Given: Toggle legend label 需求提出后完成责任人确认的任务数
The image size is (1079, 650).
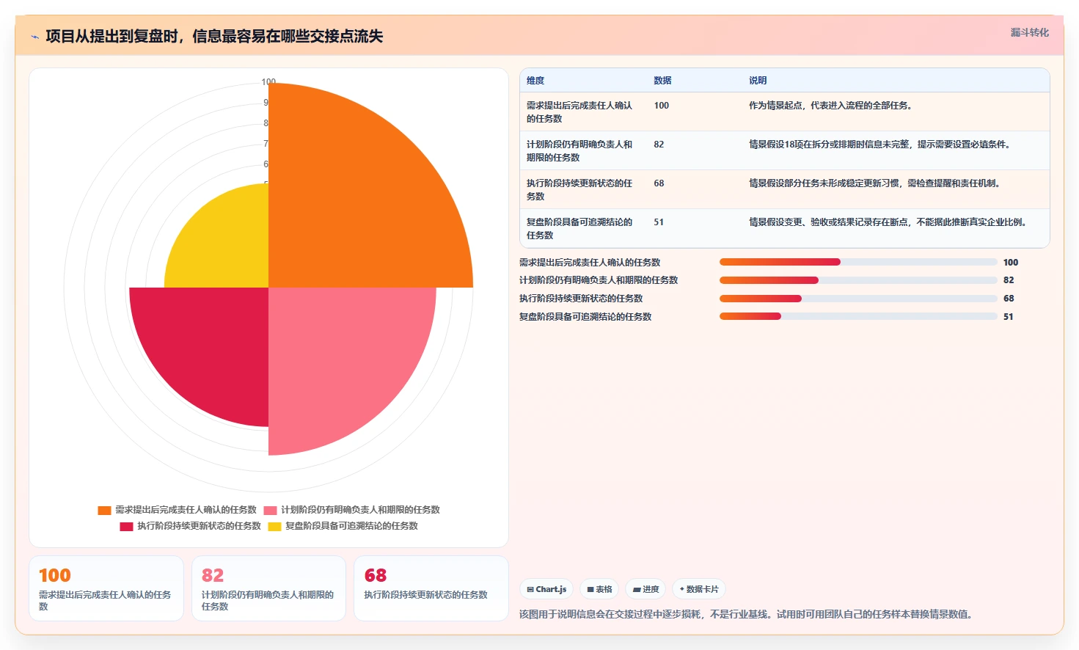Looking at the screenshot, I should [x=186, y=510].
